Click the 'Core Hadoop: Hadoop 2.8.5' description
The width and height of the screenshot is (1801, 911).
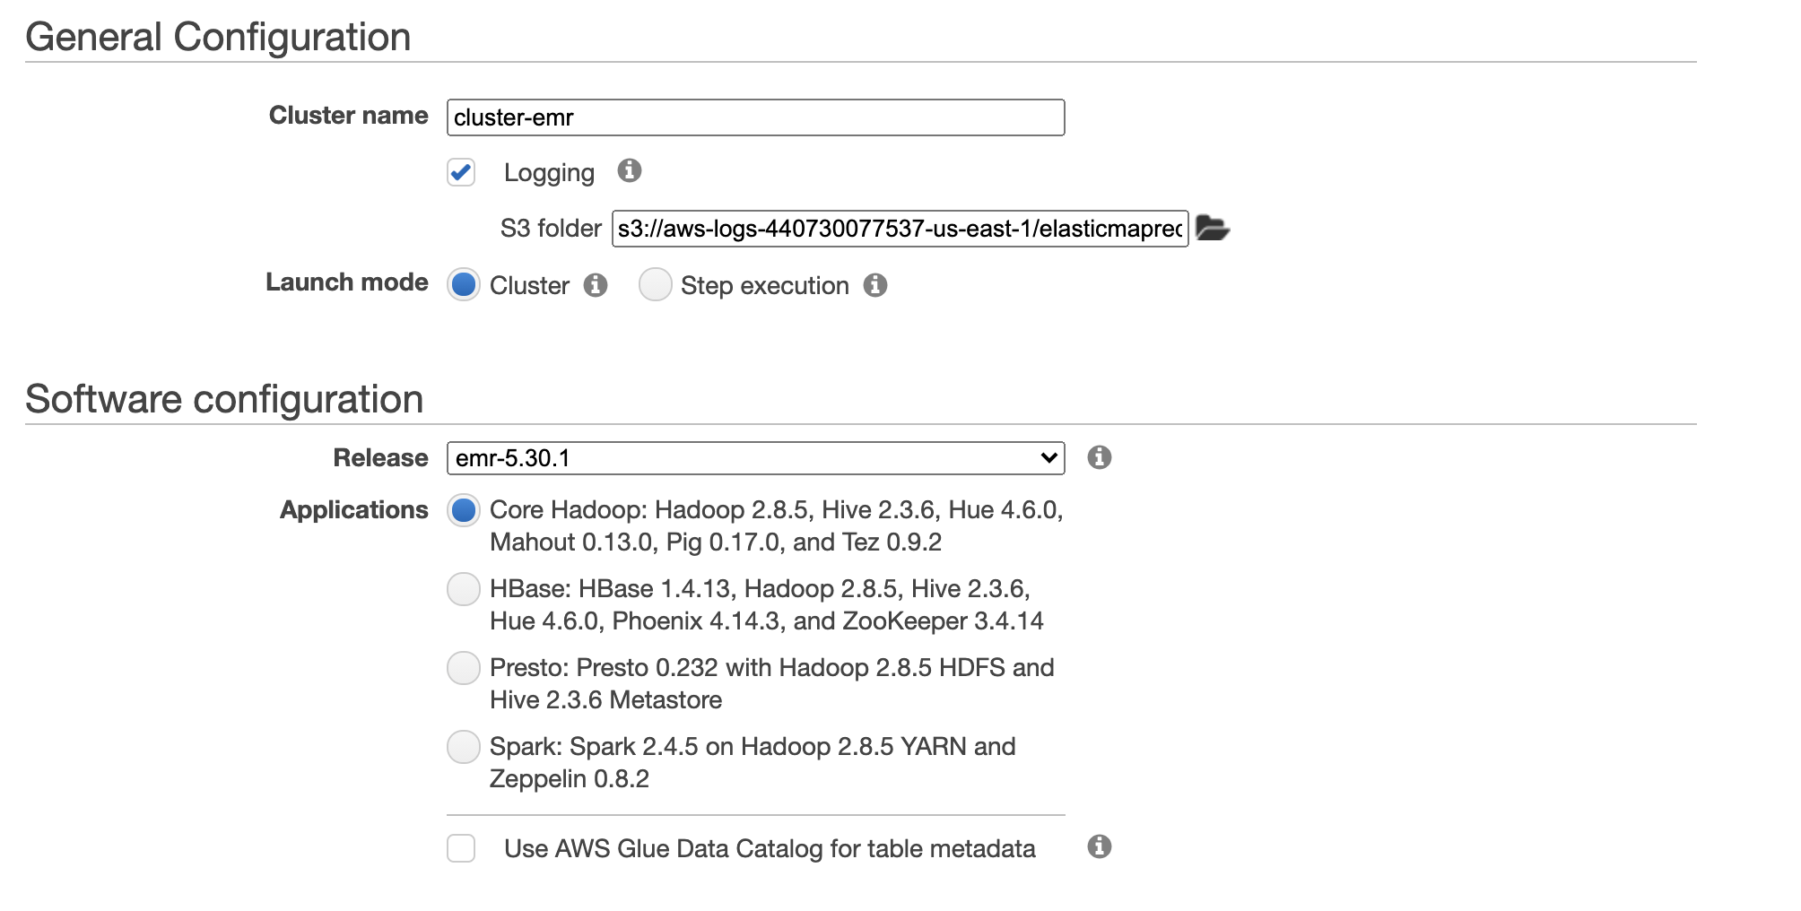click(x=777, y=525)
